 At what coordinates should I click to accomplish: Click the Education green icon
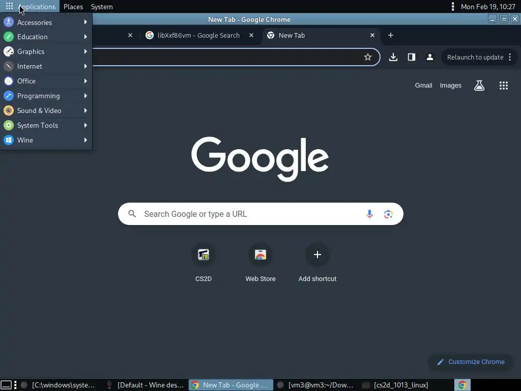[x=9, y=37]
